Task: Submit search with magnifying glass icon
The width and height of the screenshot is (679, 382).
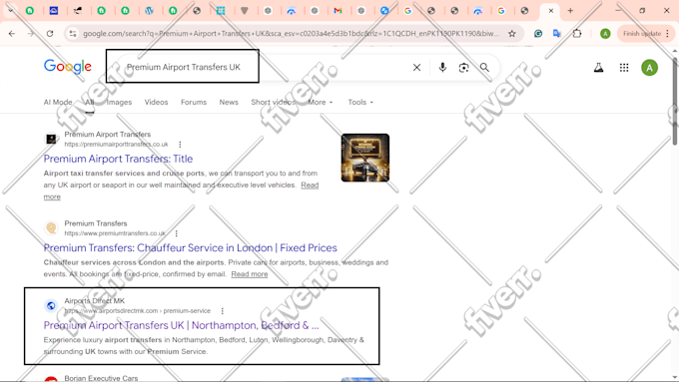Action: point(484,68)
